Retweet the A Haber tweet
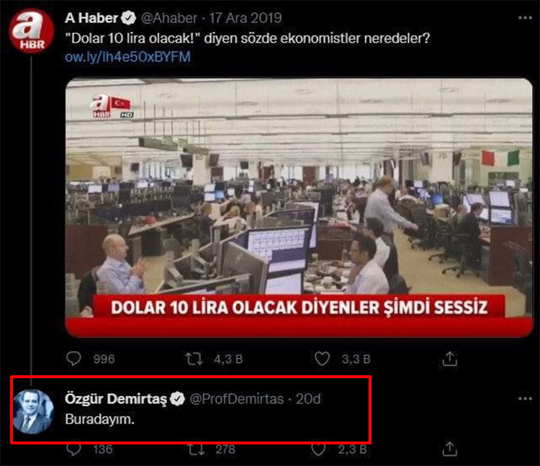The height and width of the screenshot is (466, 540). 194,359
